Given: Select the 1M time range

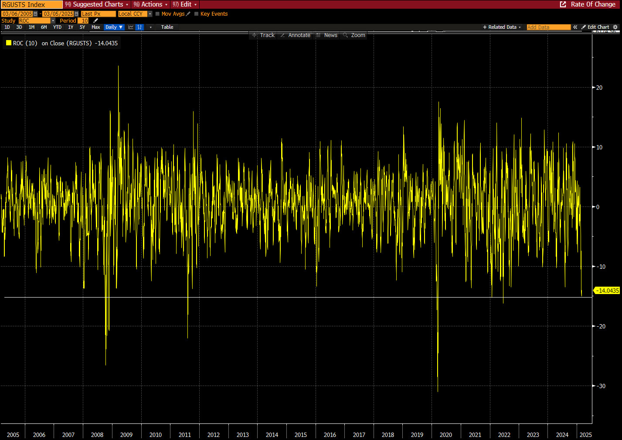Looking at the screenshot, I should (x=31, y=27).
